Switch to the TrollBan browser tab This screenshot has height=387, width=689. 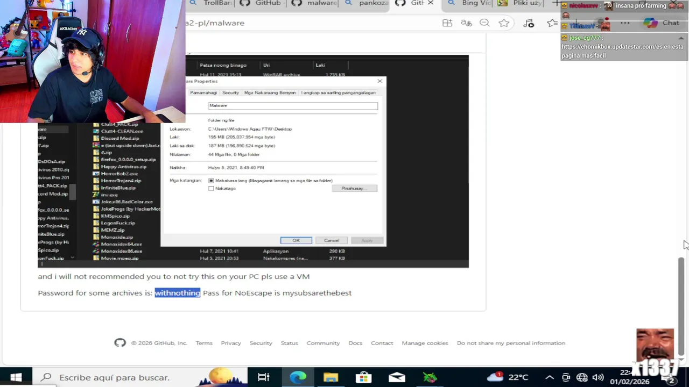click(x=211, y=3)
